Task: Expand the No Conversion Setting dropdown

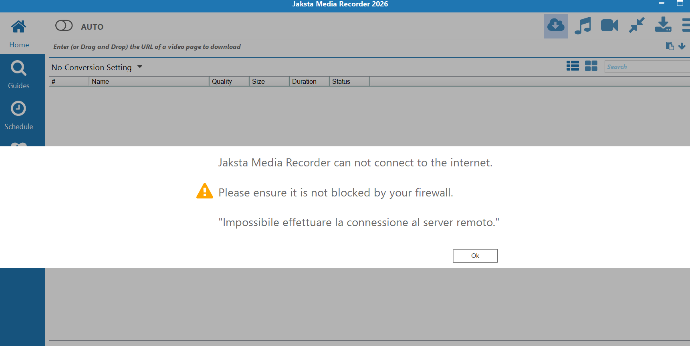Action: pos(97,67)
